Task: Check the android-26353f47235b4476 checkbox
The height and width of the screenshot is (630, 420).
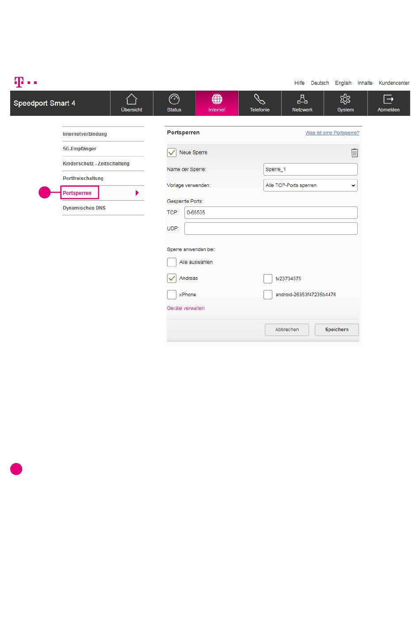Action: pyautogui.click(x=268, y=294)
